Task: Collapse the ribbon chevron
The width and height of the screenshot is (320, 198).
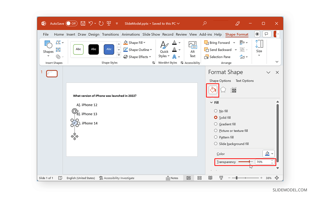Action: coord(277,62)
